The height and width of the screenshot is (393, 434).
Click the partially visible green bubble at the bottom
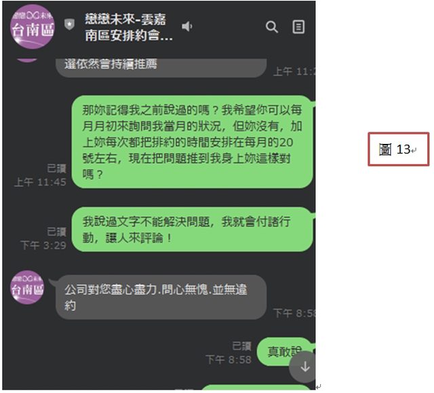pos(256,387)
